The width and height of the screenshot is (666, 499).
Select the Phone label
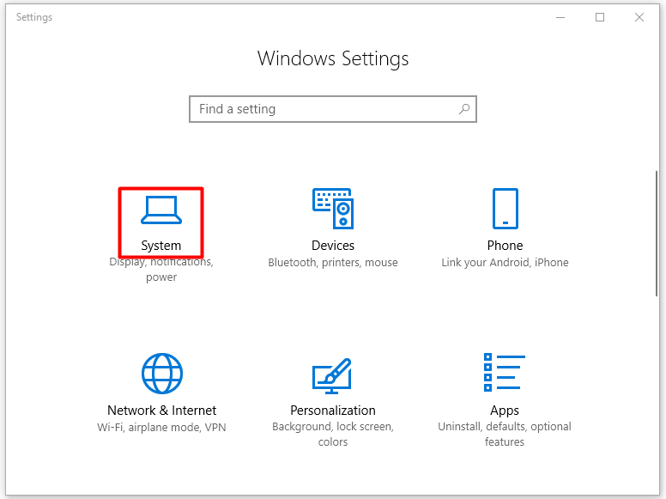[x=505, y=246]
